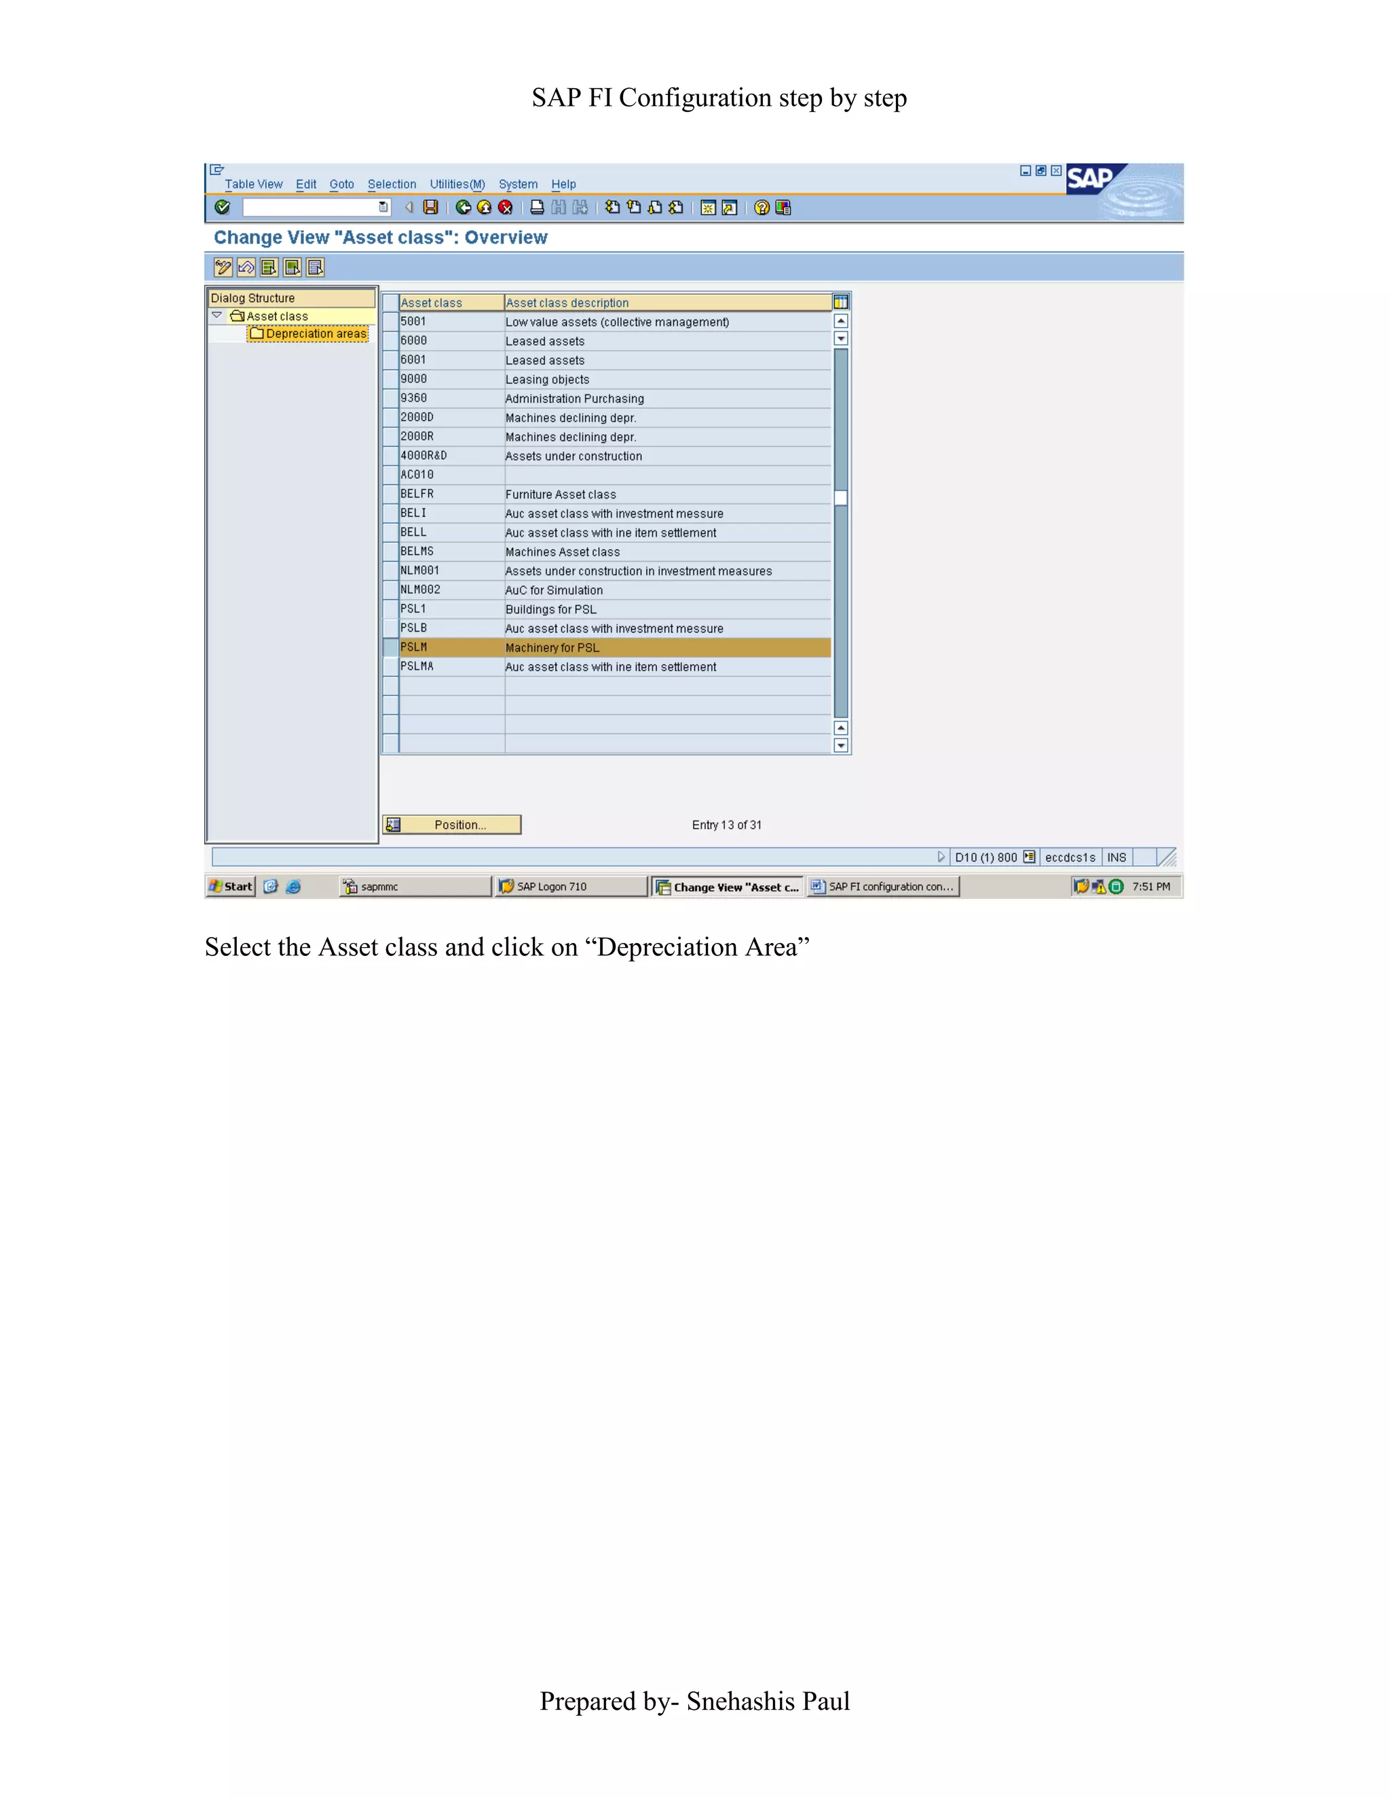Image resolution: width=1390 pixels, height=1798 pixels.
Task: Click the red Cancel icon
Action: click(506, 208)
